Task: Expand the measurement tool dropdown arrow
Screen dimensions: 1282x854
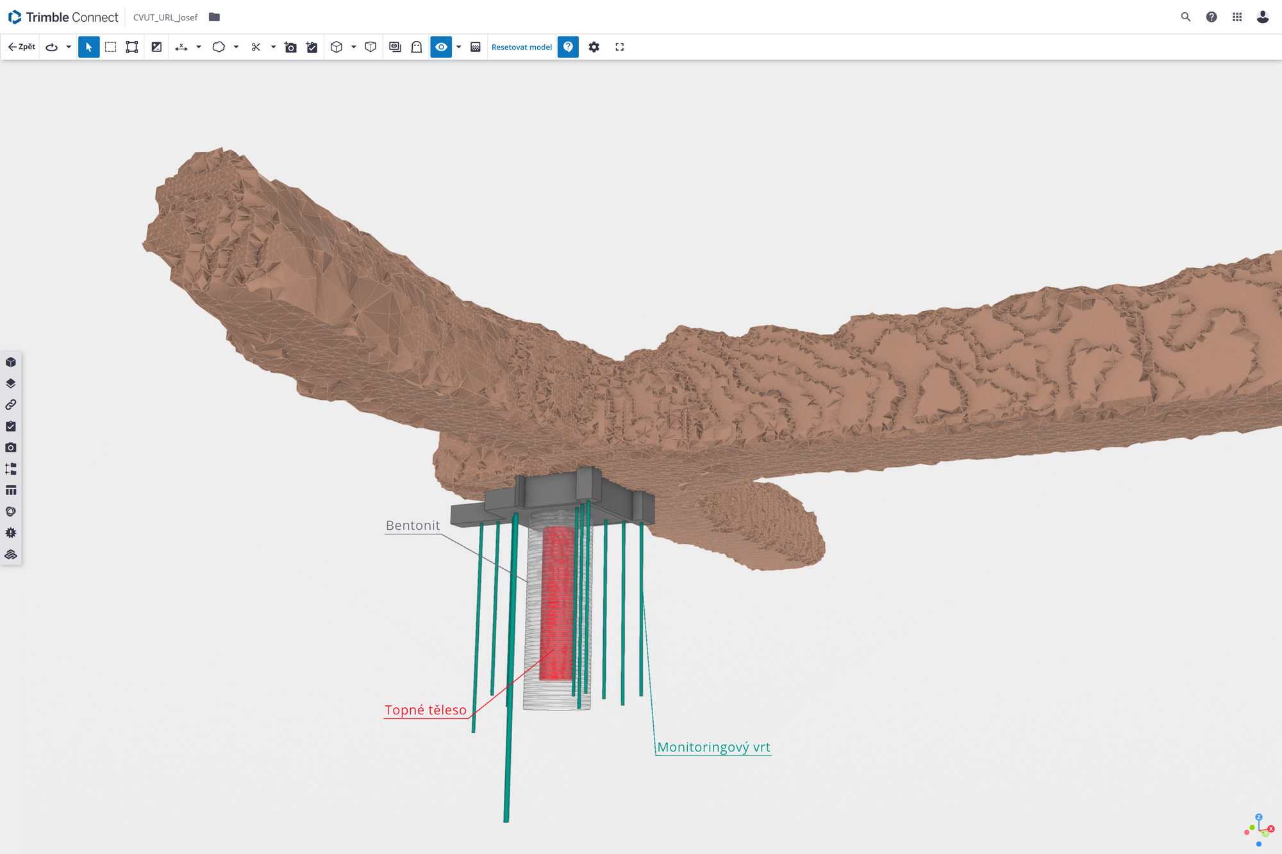Action: [x=199, y=47]
